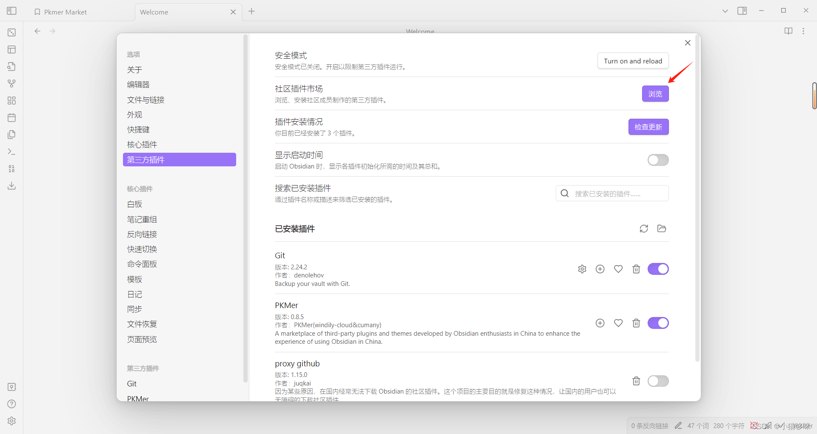The height and width of the screenshot is (434, 817).
Task: Open the 核心插件 settings section
Action: (180, 145)
